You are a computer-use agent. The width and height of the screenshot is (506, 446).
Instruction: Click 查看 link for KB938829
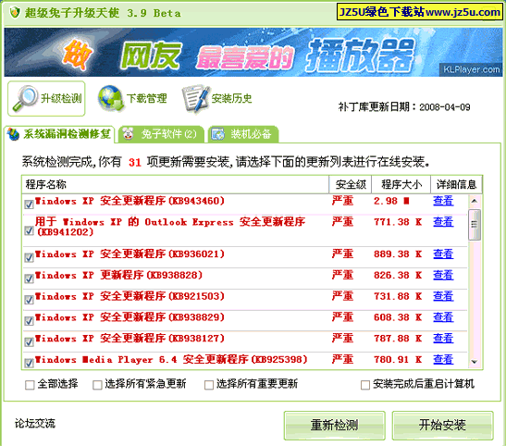tap(443, 317)
